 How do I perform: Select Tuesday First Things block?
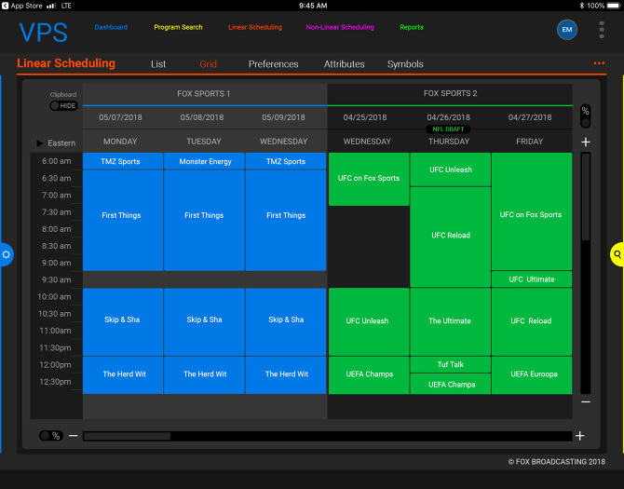click(204, 221)
